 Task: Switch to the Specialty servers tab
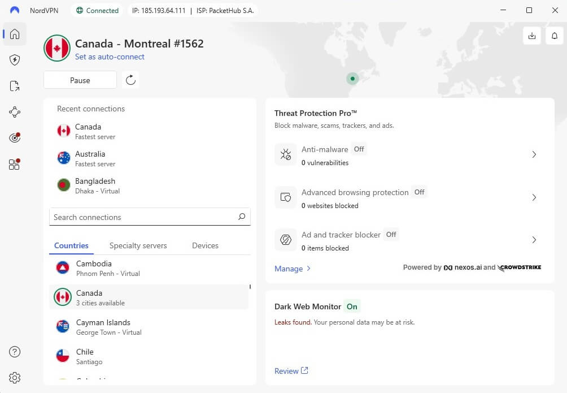[138, 245]
